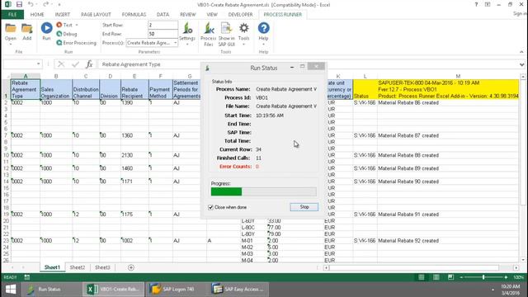This screenshot has height=297, width=528.
Task: Undo the last action in Excel
Action: (31, 4)
